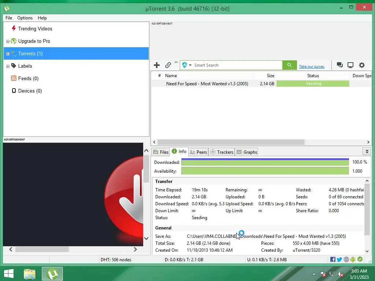375x281 pixels.
Task: Sort torrents by the Status column header
Action: click(313, 75)
